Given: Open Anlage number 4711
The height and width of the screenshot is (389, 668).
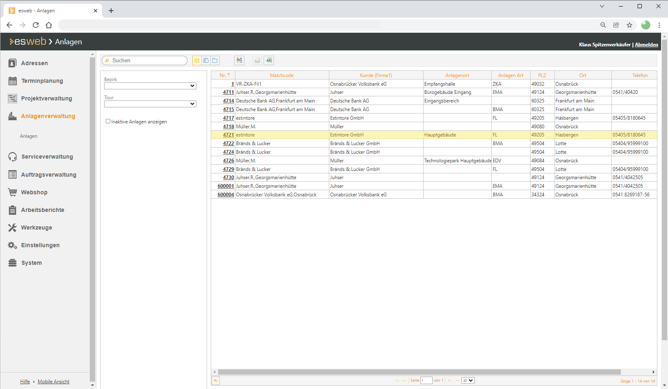Looking at the screenshot, I should (228, 92).
